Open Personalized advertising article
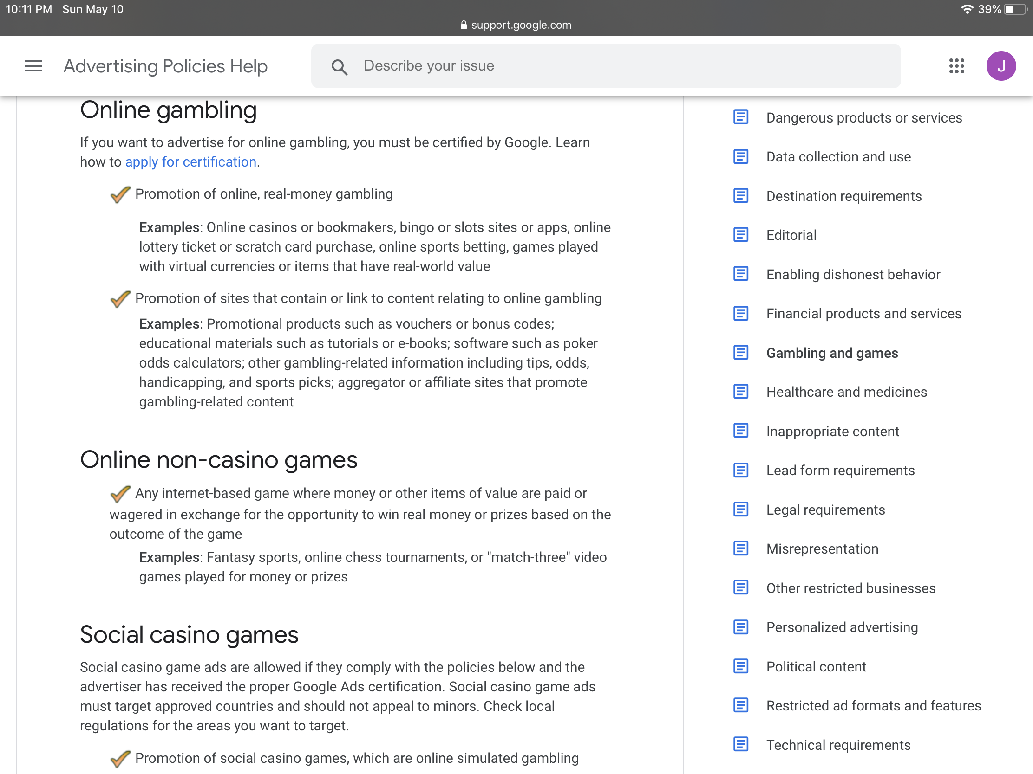The height and width of the screenshot is (774, 1033). [842, 627]
